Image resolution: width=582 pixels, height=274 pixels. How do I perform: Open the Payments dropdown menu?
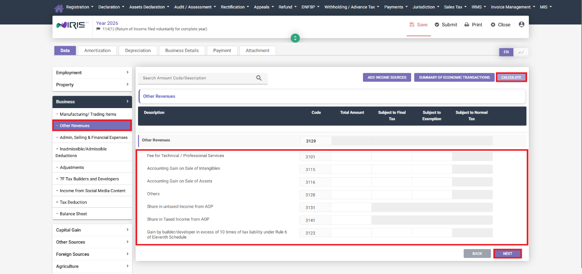396,7
